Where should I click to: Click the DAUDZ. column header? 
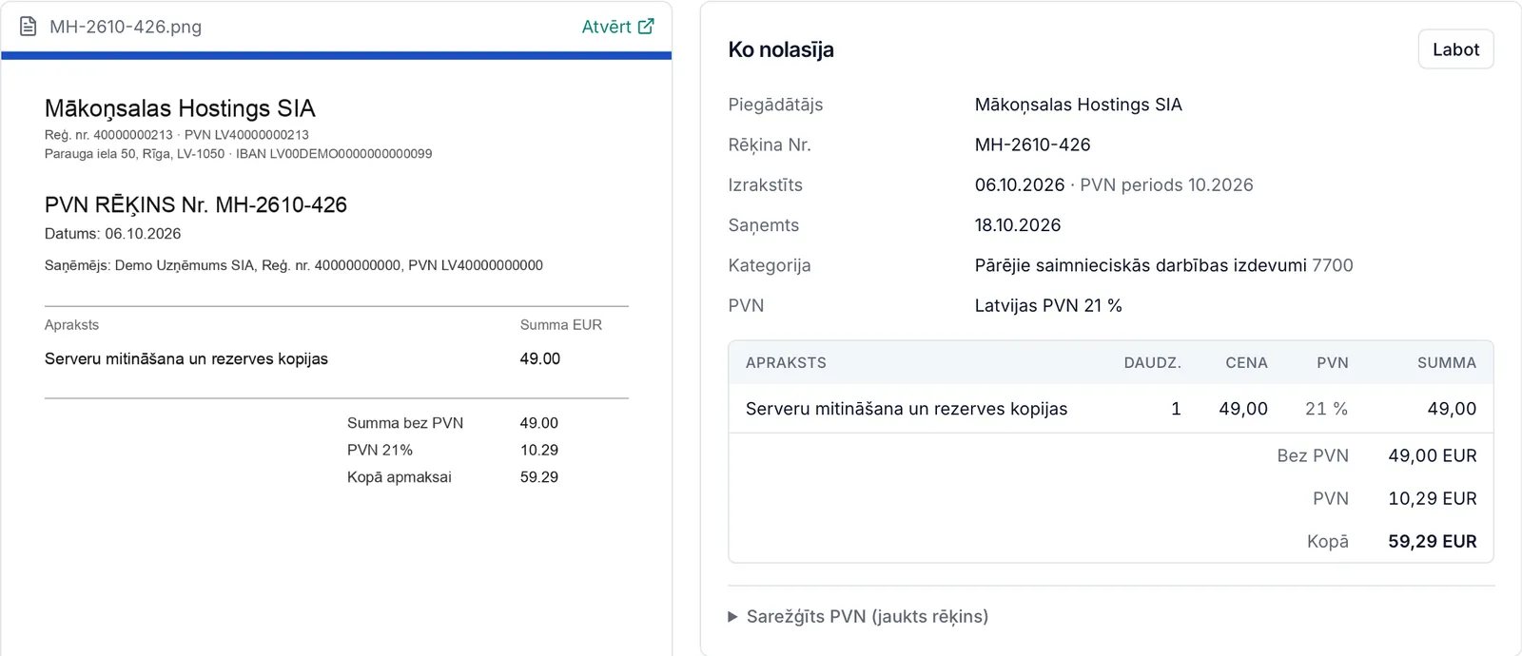click(1152, 362)
